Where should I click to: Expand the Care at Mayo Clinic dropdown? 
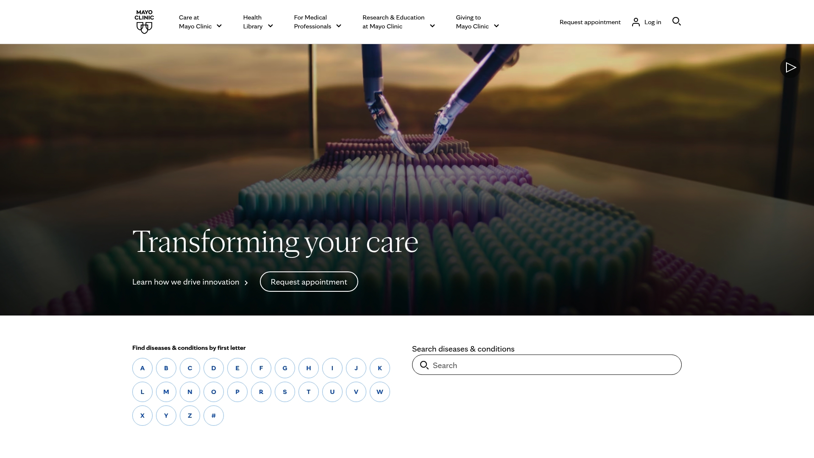(x=219, y=26)
